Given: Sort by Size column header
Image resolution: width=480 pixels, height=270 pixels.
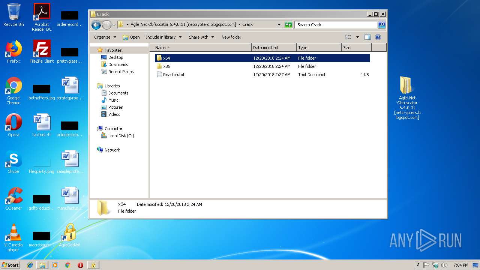Looking at the screenshot, I should (356, 48).
